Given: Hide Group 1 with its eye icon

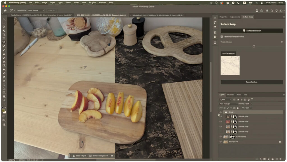Looking at the screenshot, I should point(221,112).
